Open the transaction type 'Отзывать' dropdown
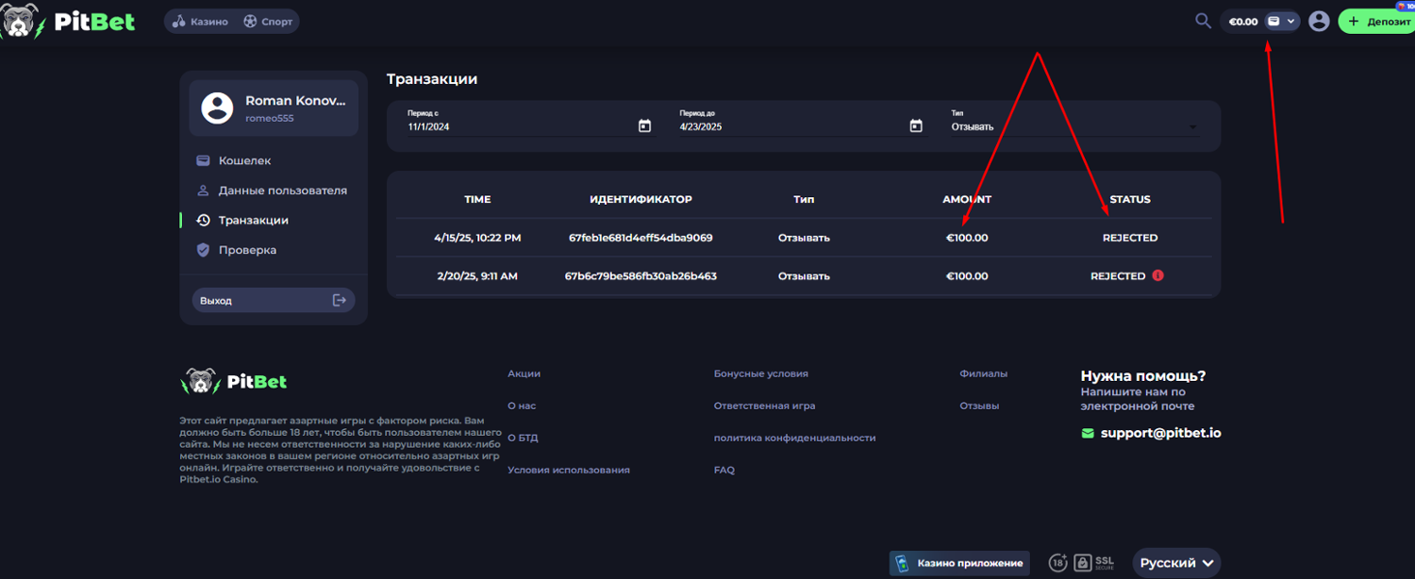This screenshot has width=1415, height=579. [1074, 126]
